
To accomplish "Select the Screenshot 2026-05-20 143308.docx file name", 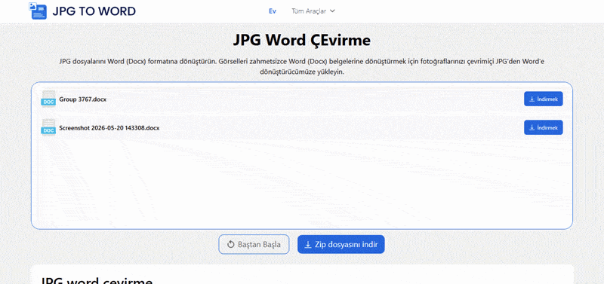I will pyautogui.click(x=109, y=128).
